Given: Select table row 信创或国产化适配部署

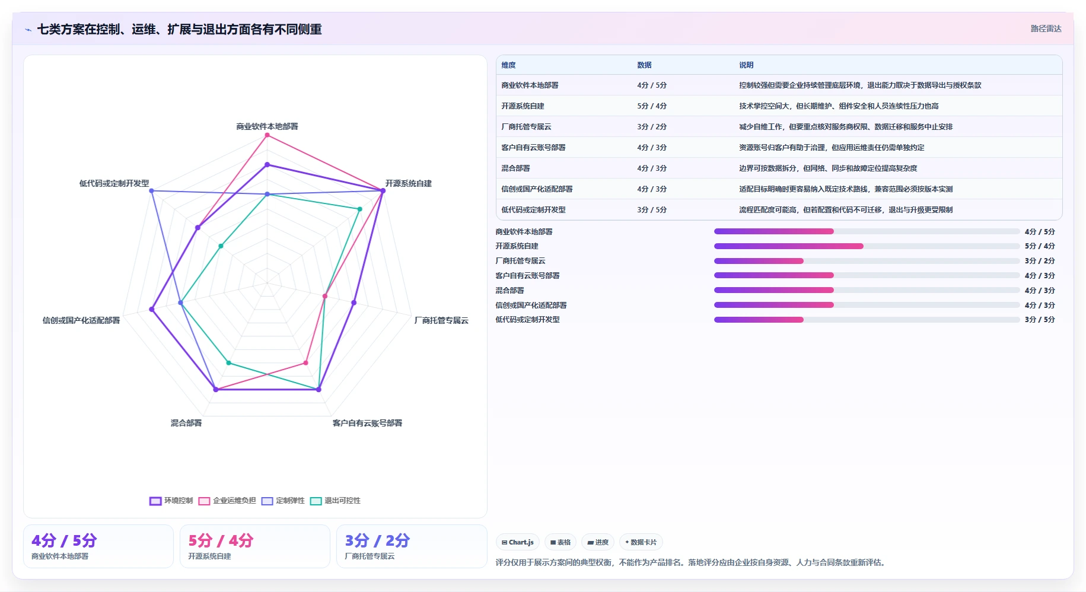Looking at the screenshot, I should pos(779,189).
